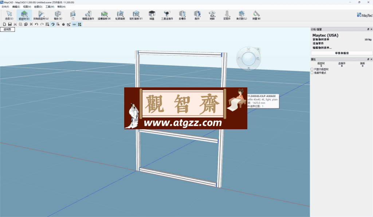The height and width of the screenshot is (217, 373).
Task: Toggle the mm units toolbar button
Action: (x=74, y=24)
